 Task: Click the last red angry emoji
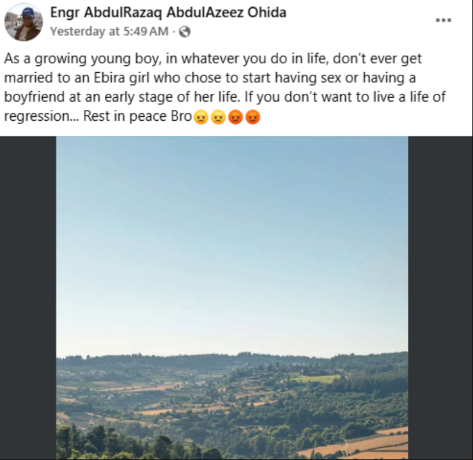tap(252, 117)
